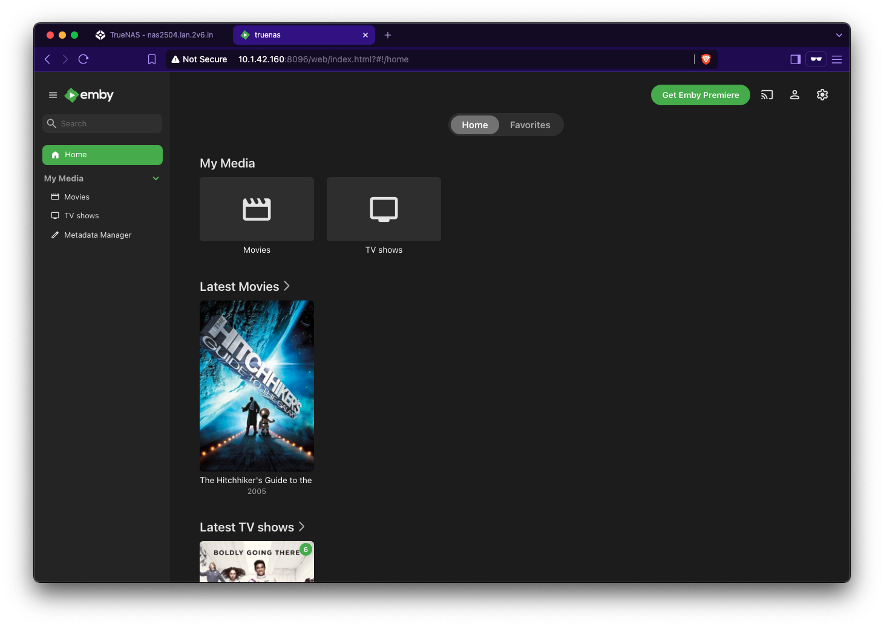Open the TV shows library card
Image resolution: width=884 pixels, height=627 pixels.
384,209
